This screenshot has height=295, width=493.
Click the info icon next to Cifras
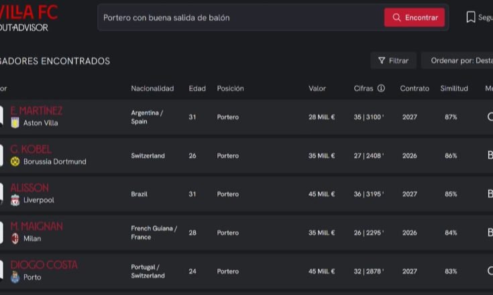(x=381, y=88)
